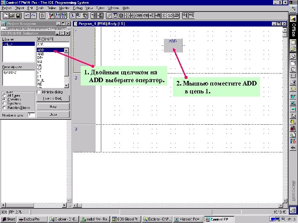The width and height of the screenshot is (298, 223).
Task: Click the Number of pins field
Action: (x=31, y=115)
